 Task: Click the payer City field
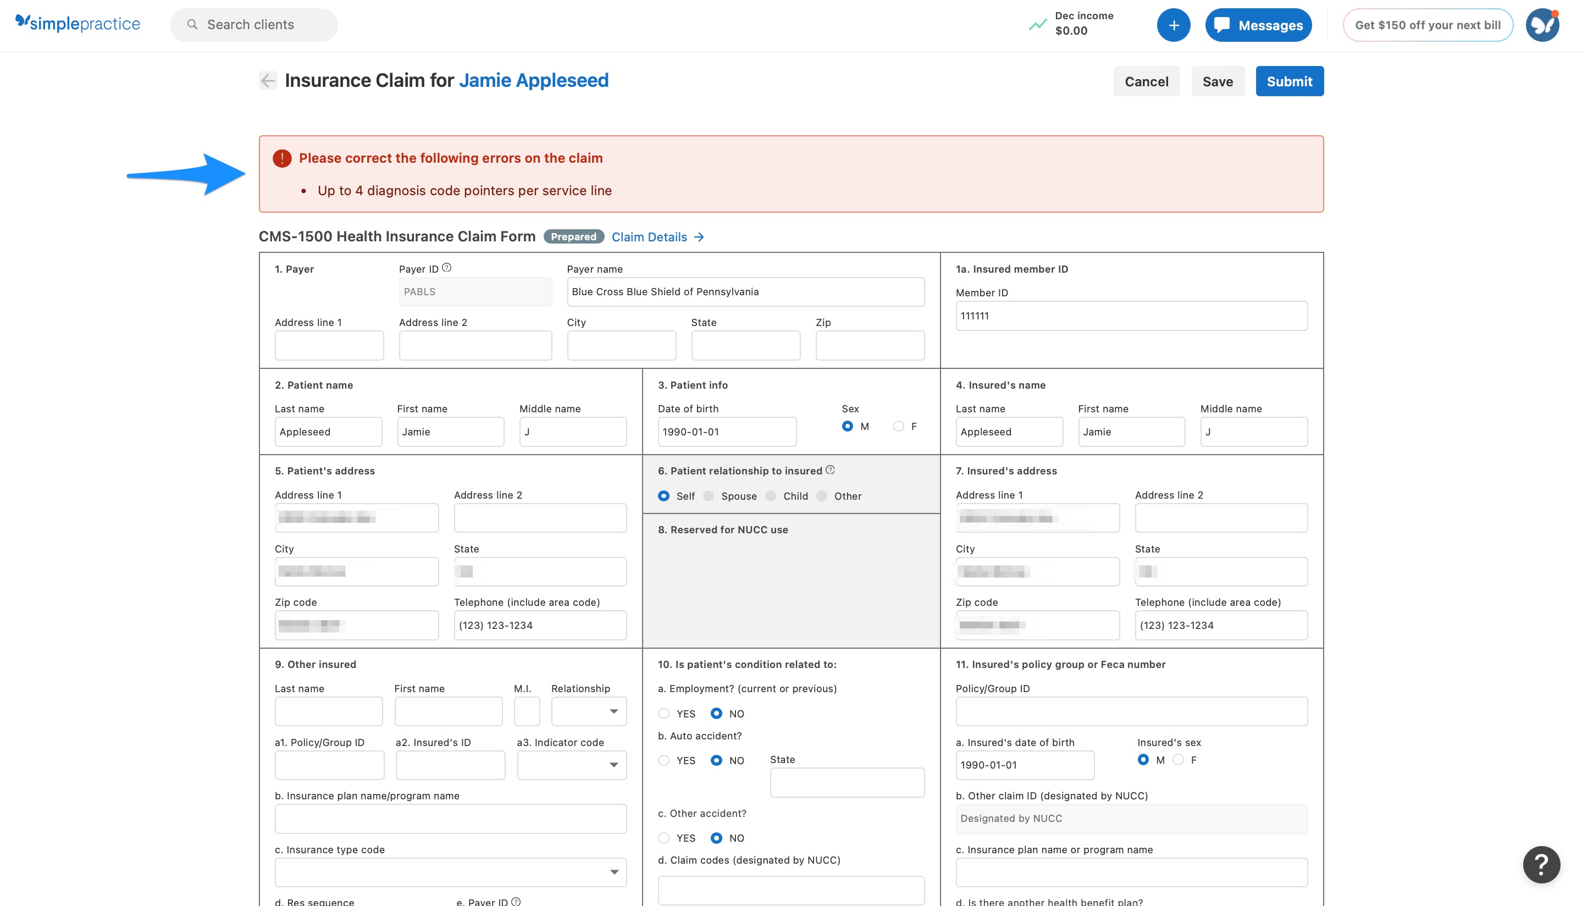(621, 345)
